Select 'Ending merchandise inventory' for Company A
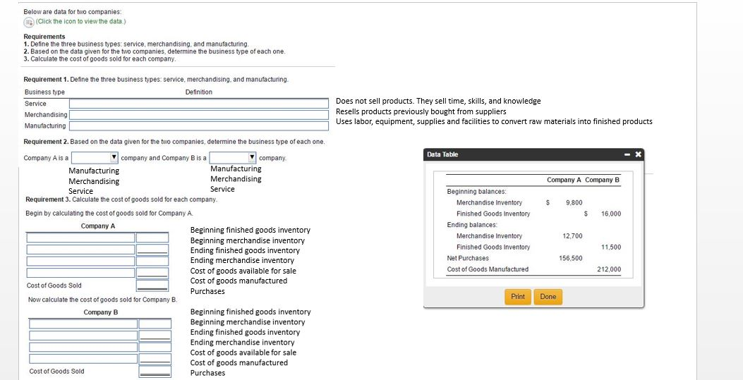 tap(242, 261)
